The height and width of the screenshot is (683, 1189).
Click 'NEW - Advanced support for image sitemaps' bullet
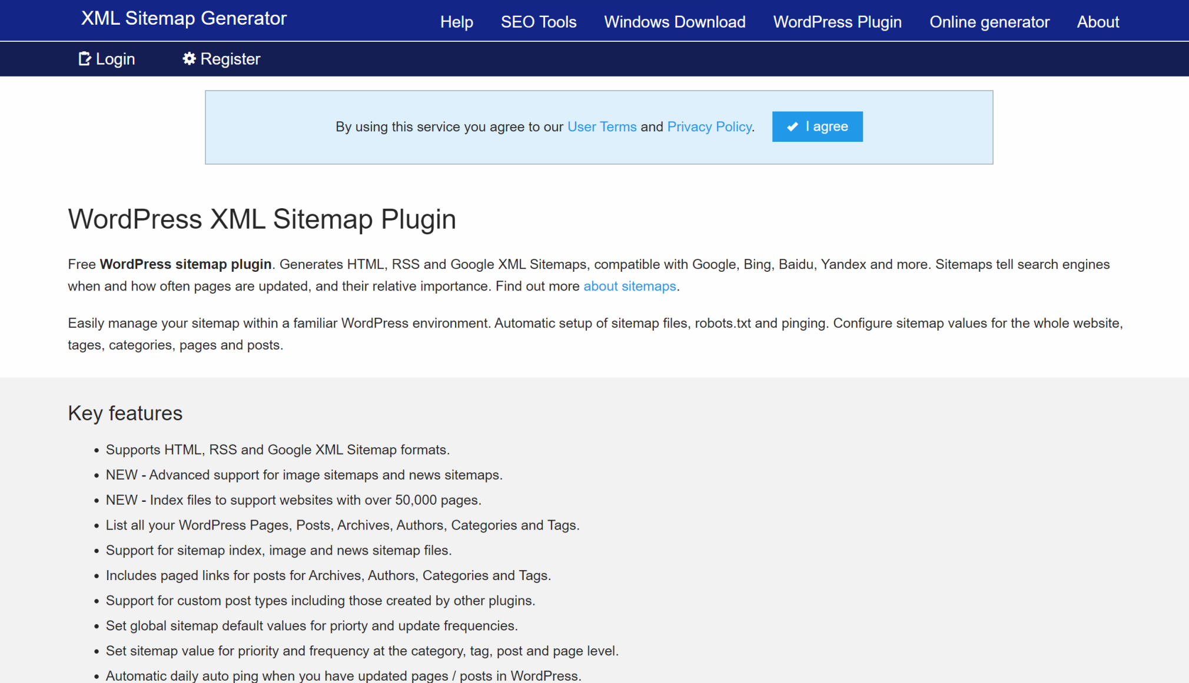click(x=304, y=475)
